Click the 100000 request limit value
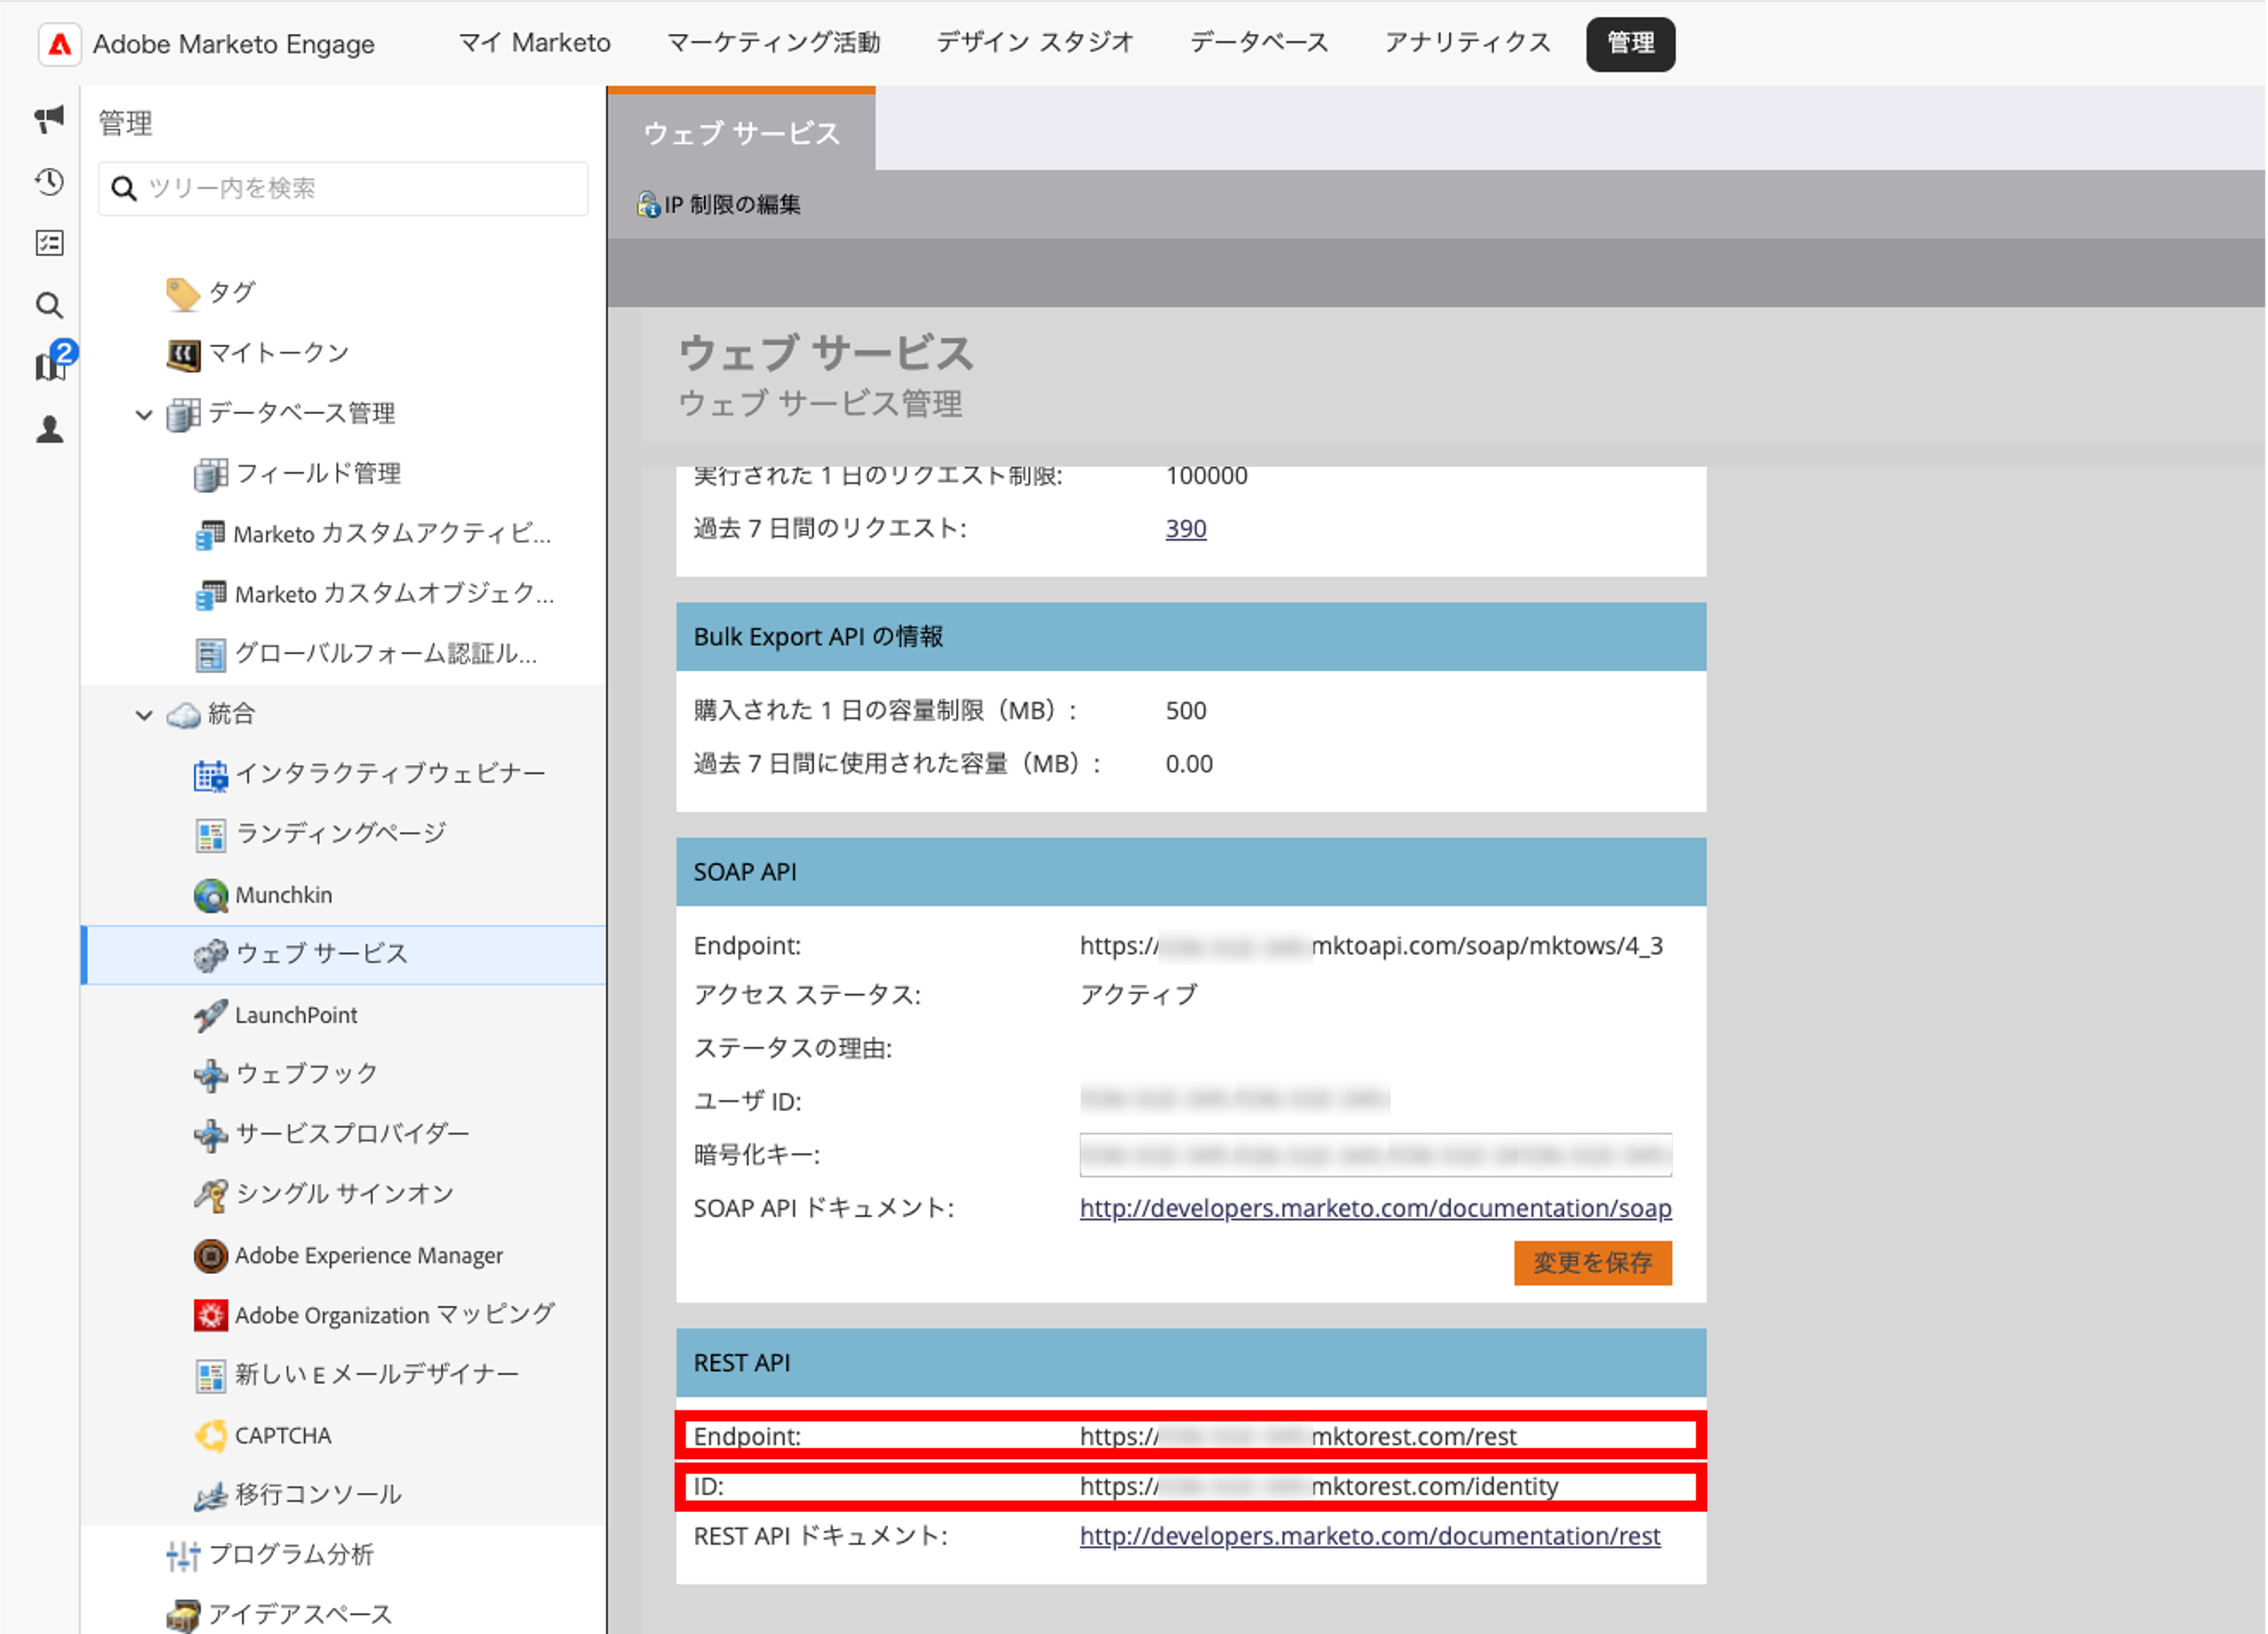The height and width of the screenshot is (1634, 2268). [x=1206, y=476]
